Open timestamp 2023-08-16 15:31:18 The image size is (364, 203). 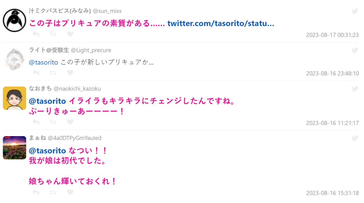pos(332,193)
